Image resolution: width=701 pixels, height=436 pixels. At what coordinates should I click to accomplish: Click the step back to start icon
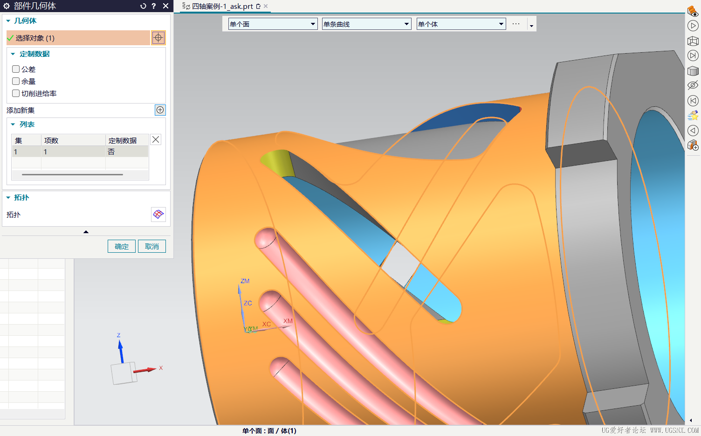tap(693, 101)
